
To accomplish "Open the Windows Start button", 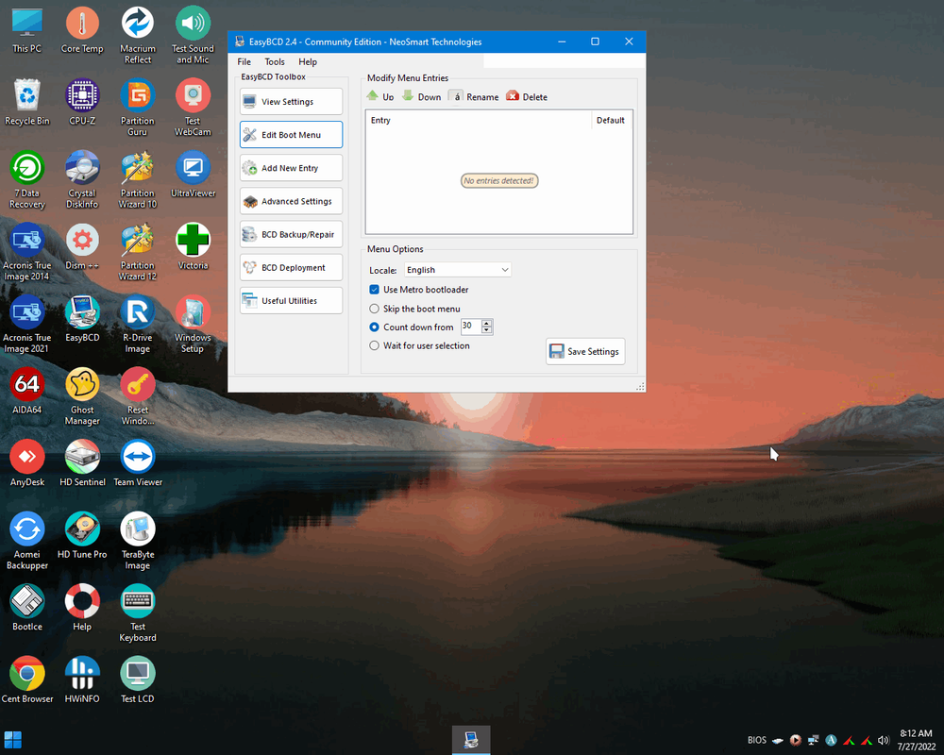I will (12, 740).
